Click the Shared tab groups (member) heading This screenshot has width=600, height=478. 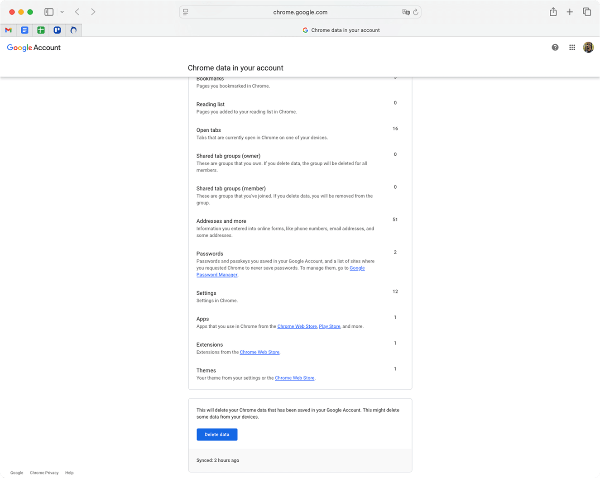pyautogui.click(x=231, y=189)
